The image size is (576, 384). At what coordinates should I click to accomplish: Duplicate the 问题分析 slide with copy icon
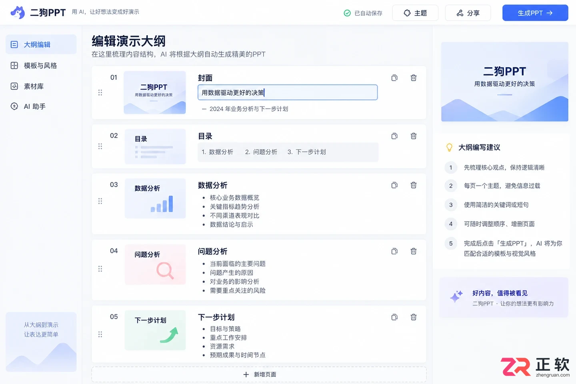click(394, 251)
